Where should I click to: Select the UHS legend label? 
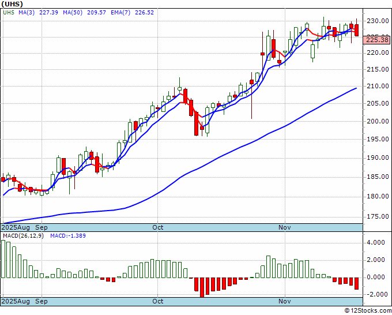(9, 12)
